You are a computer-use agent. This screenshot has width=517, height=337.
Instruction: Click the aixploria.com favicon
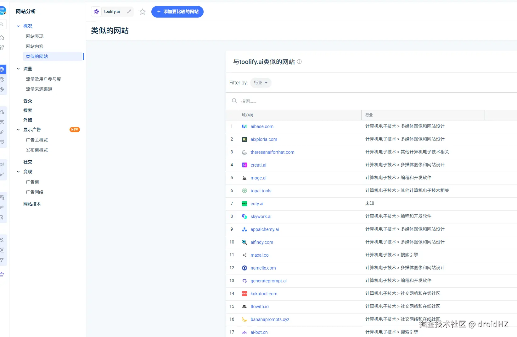point(244,139)
